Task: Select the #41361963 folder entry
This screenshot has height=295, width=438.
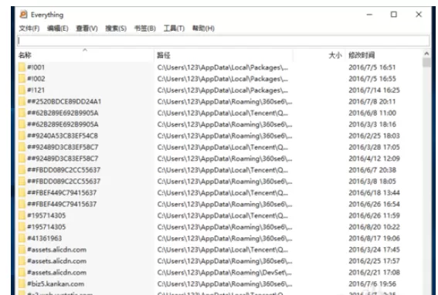Action: (44, 239)
